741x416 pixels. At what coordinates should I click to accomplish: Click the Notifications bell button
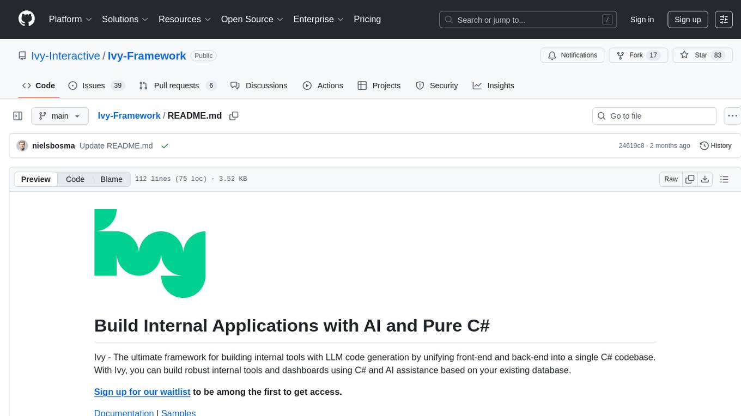[x=572, y=55]
